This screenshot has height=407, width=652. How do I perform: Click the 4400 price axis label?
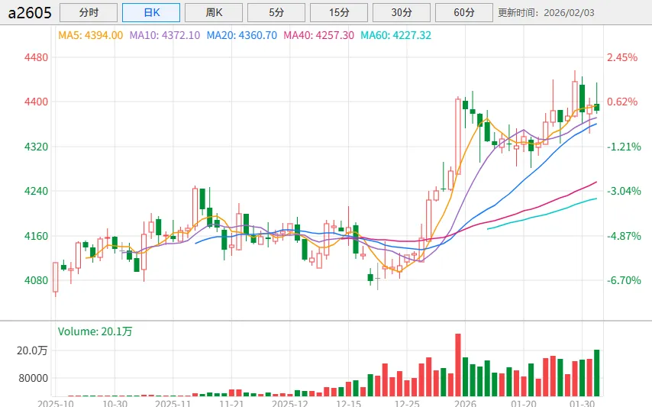(x=36, y=102)
